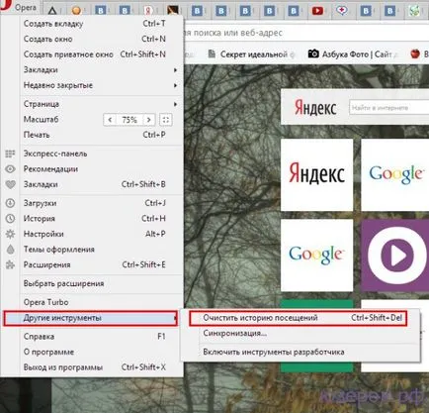Open the Express panel grid icon
Viewport: 429px width, 413px height.
10,154
